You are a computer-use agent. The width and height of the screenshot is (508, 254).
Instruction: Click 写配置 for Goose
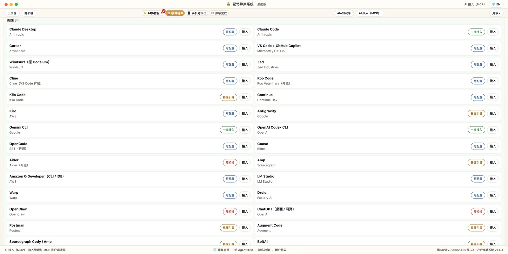(x=478, y=146)
